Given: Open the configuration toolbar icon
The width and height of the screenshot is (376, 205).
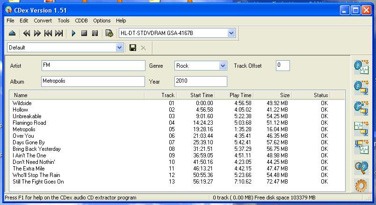Looking at the screenshot, I should [x=109, y=33].
